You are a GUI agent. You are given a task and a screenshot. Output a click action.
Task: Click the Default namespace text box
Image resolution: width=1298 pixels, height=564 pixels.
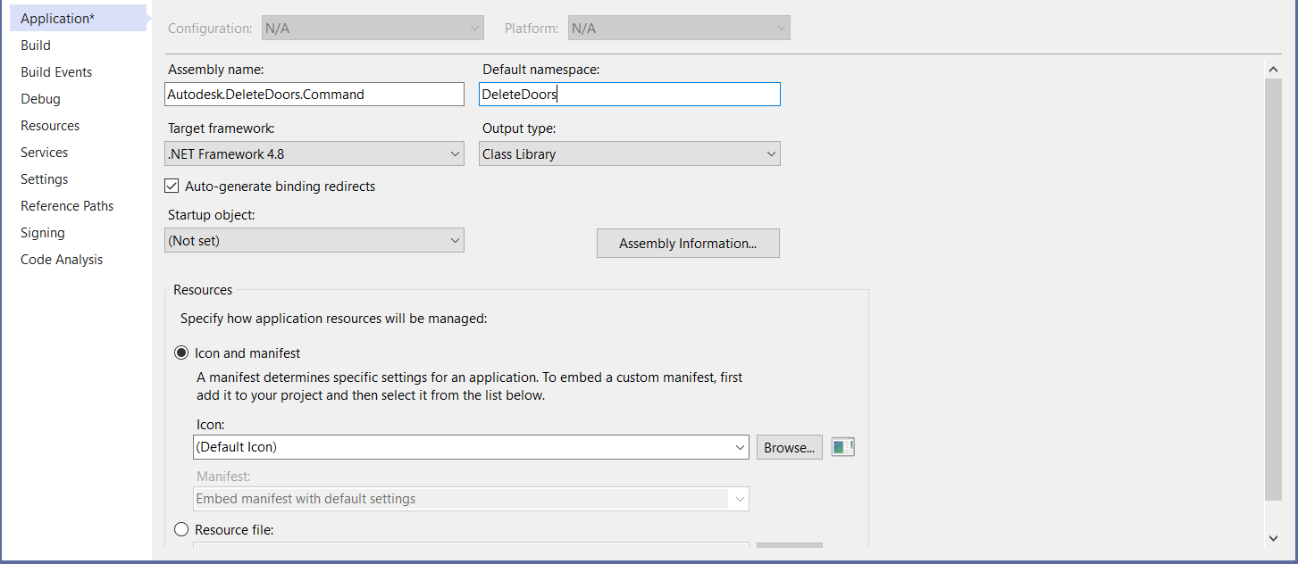point(629,94)
